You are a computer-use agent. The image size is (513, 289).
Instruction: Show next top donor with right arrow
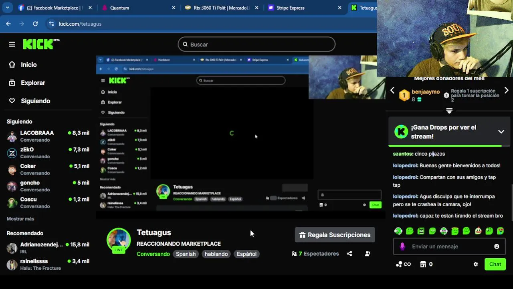506,91
